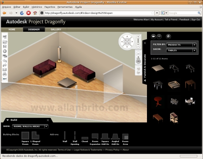Viewport: 203px width, 159px height.
Task: Open the Ferramentas menu
Action: (65, 7)
